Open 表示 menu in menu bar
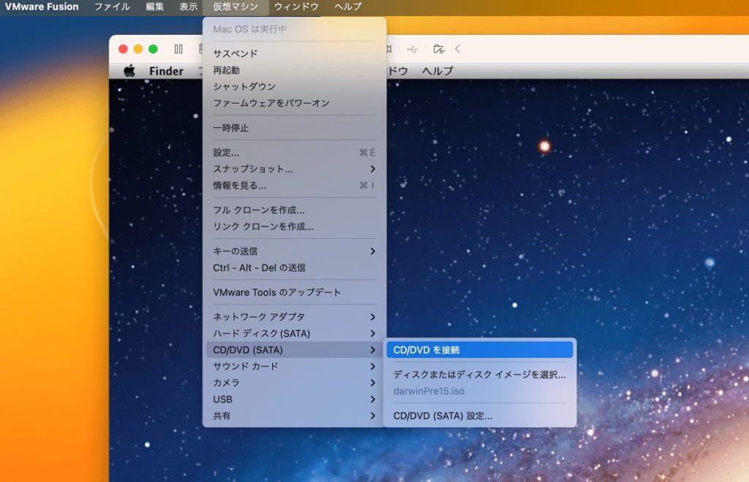This screenshot has width=749, height=482. (188, 7)
